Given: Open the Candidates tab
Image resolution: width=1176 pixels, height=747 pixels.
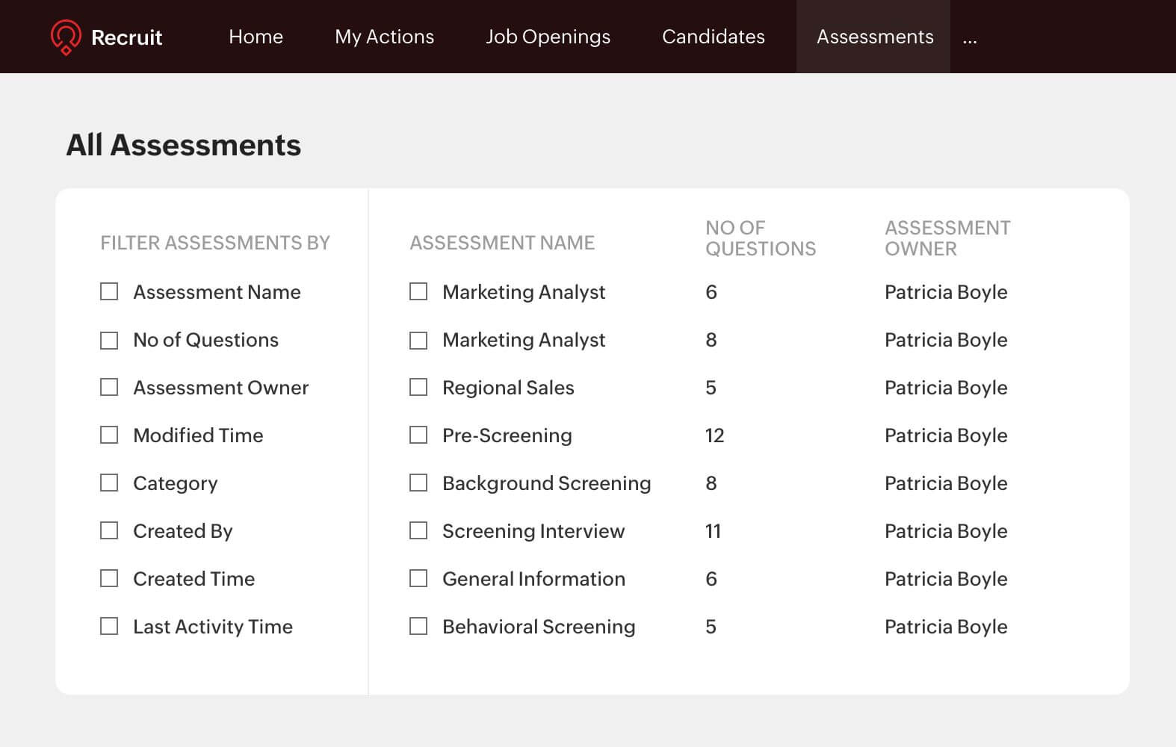Looking at the screenshot, I should click(x=713, y=37).
